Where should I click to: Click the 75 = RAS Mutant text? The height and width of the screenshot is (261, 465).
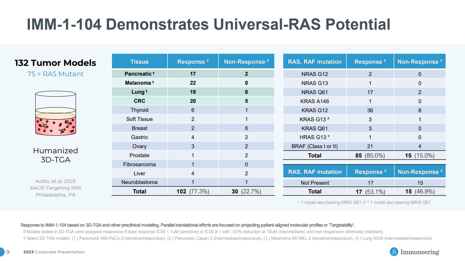pyautogui.click(x=55, y=74)
